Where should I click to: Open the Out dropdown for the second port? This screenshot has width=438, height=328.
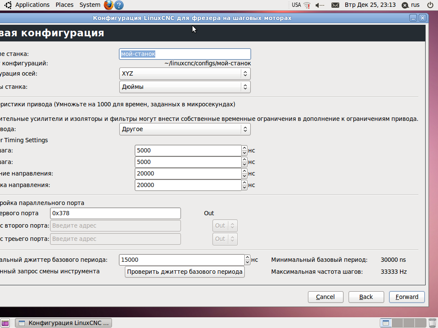(x=225, y=225)
